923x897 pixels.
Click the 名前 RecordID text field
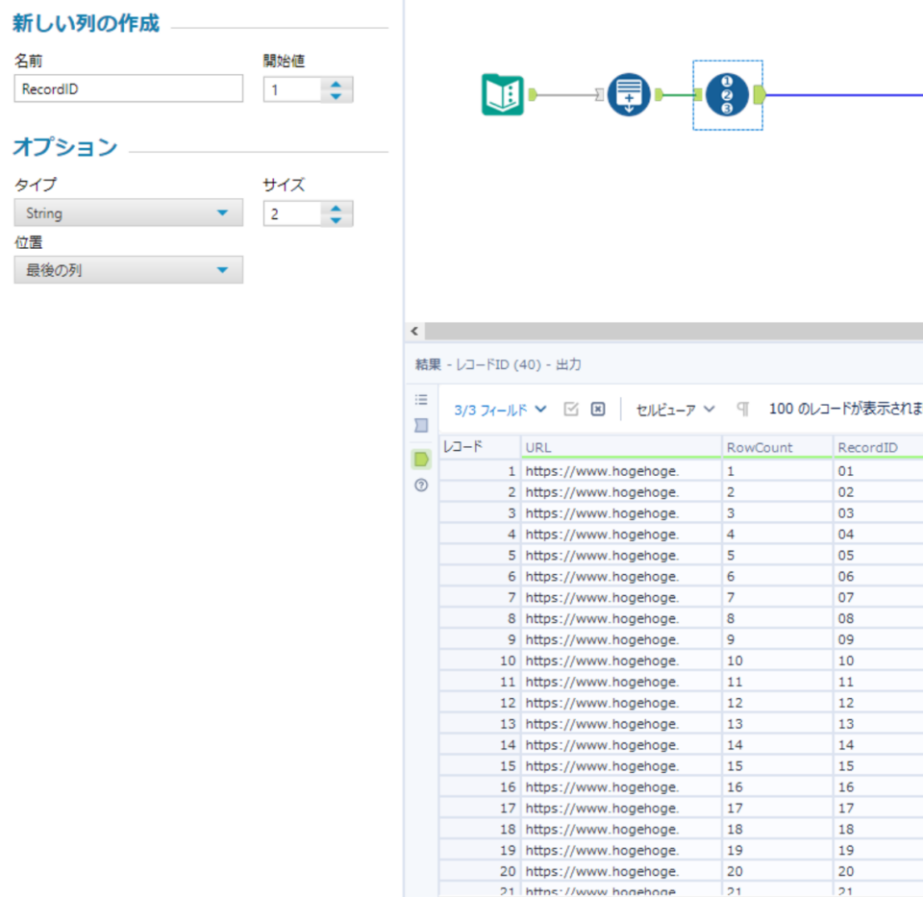(x=128, y=88)
